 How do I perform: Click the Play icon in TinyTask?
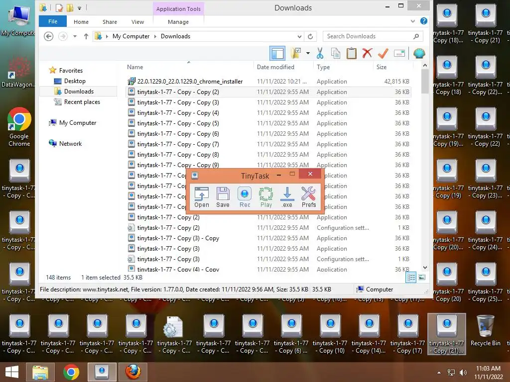(266, 197)
